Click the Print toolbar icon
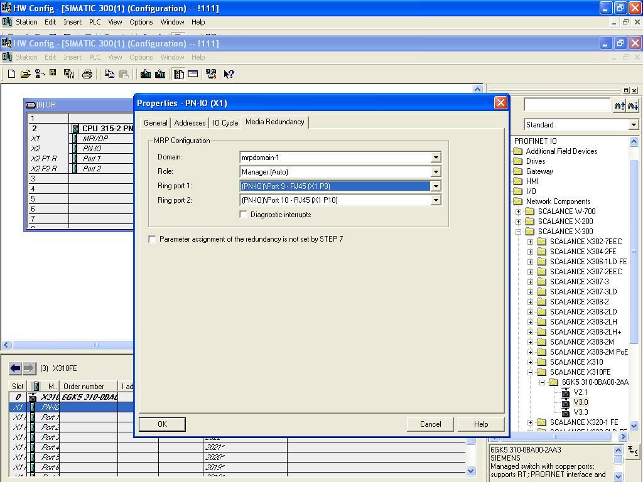643x482 pixels. (x=87, y=74)
